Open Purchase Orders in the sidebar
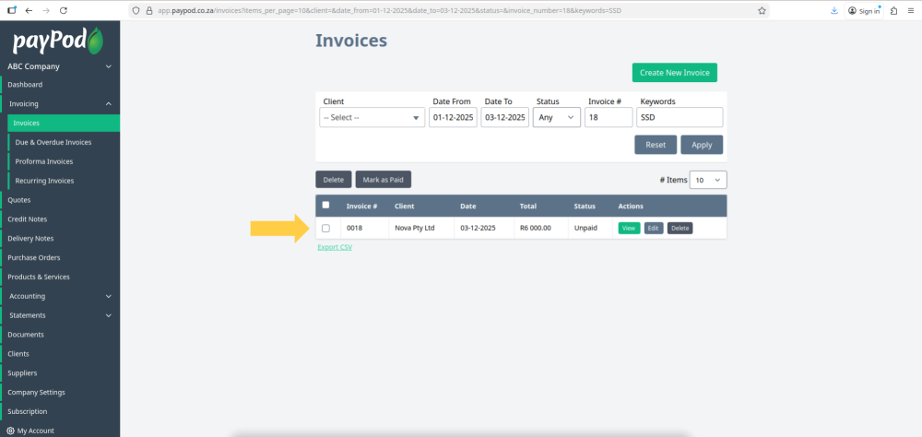 33,257
